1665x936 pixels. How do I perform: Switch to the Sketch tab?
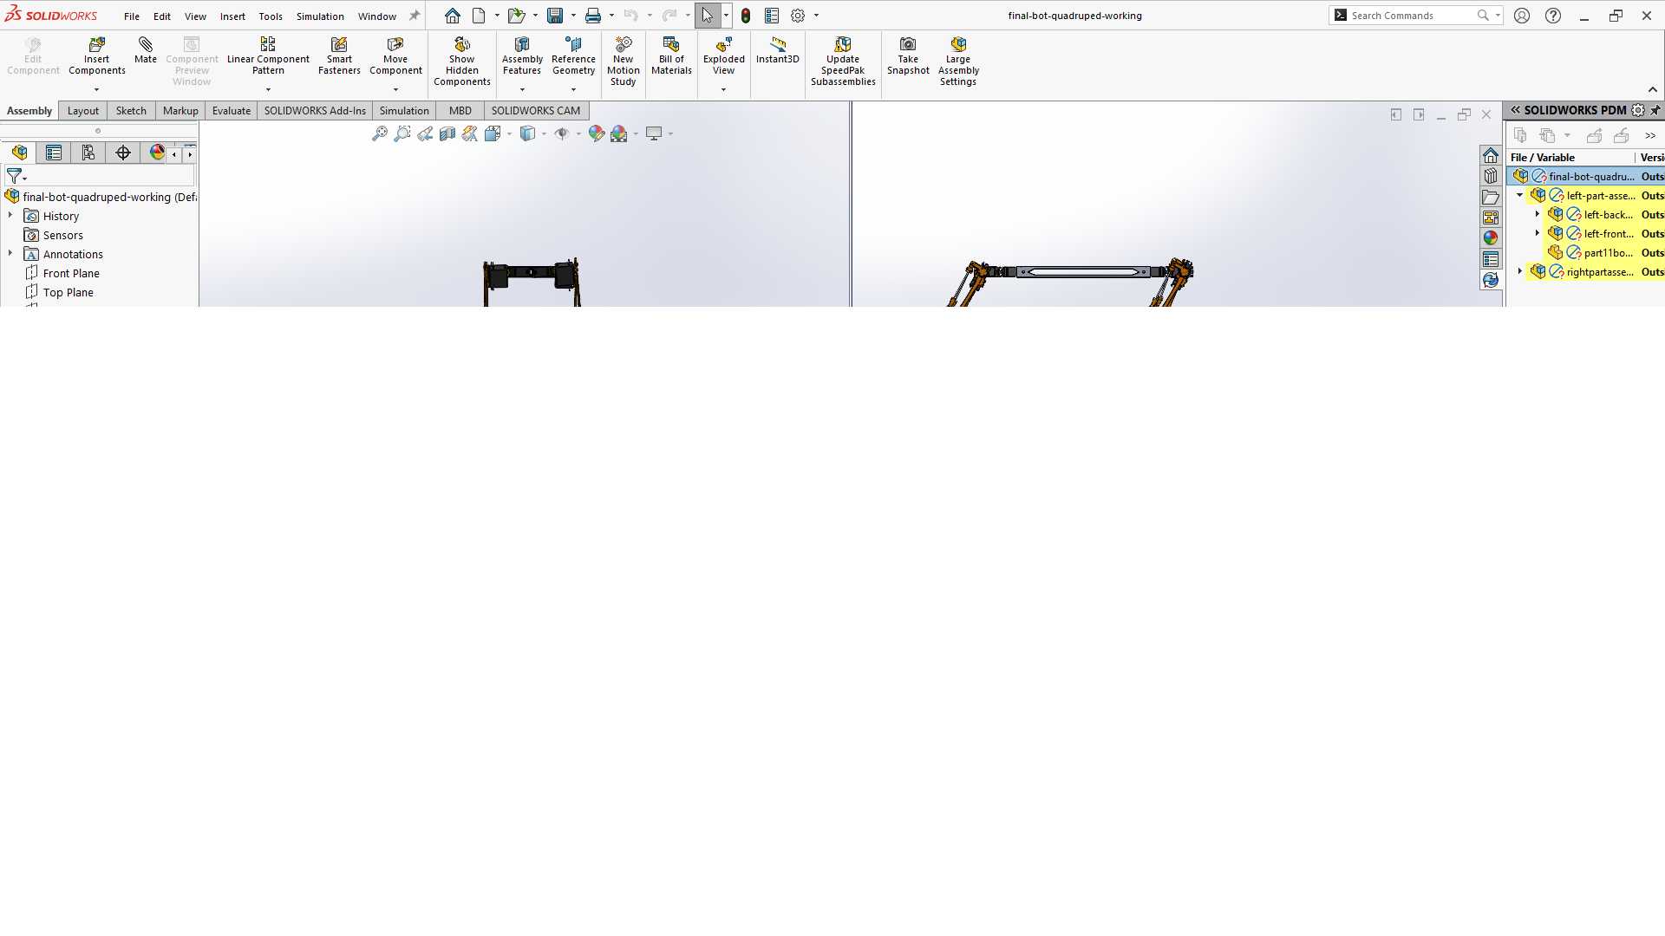pyautogui.click(x=131, y=110)
